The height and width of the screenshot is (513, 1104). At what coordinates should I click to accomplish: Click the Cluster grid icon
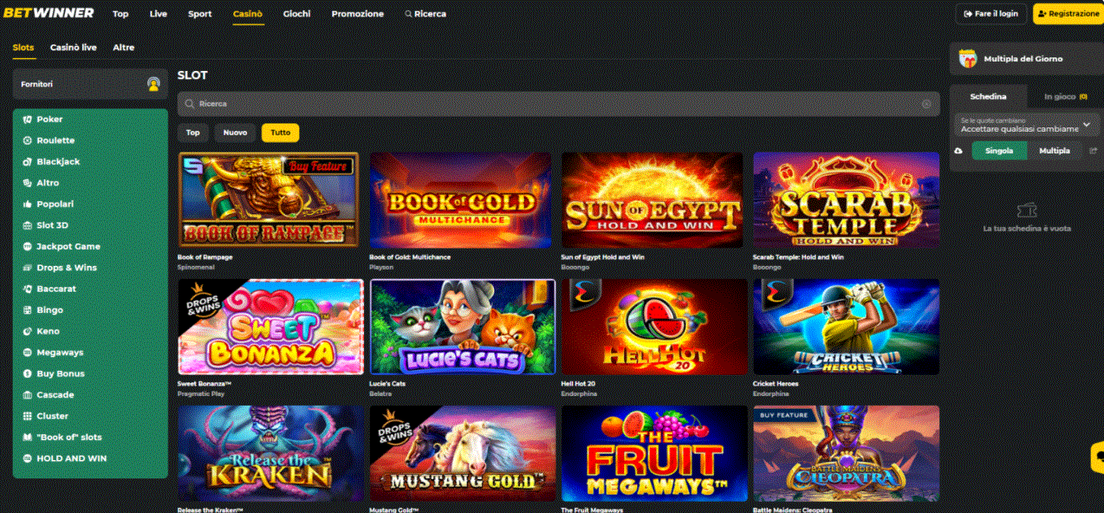coord(28,416)
